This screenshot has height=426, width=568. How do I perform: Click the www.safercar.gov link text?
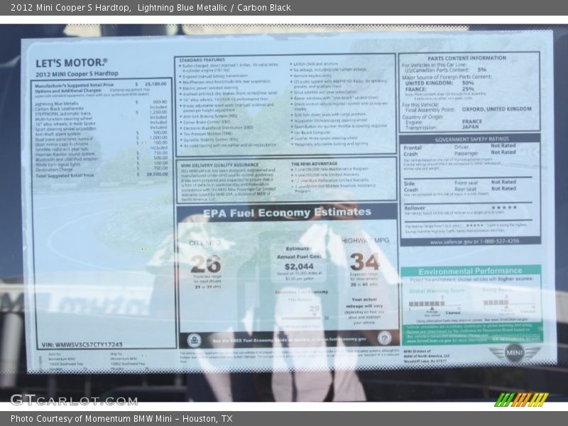click(474, 241)
